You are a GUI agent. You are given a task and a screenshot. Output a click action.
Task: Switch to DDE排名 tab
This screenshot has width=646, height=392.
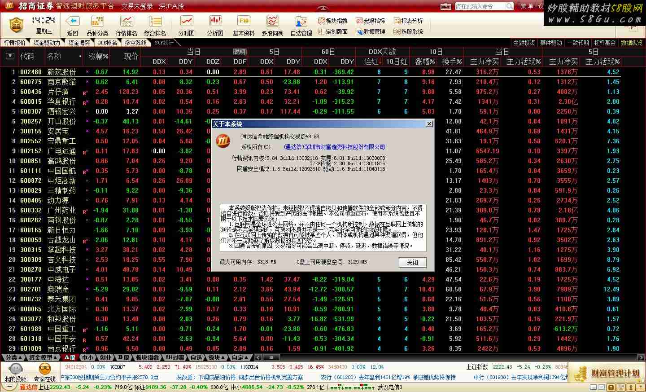(108, 43)
